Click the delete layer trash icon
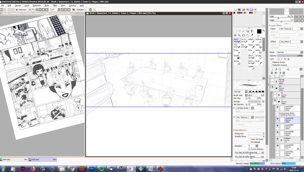The image size is (304, 172). 284,73
